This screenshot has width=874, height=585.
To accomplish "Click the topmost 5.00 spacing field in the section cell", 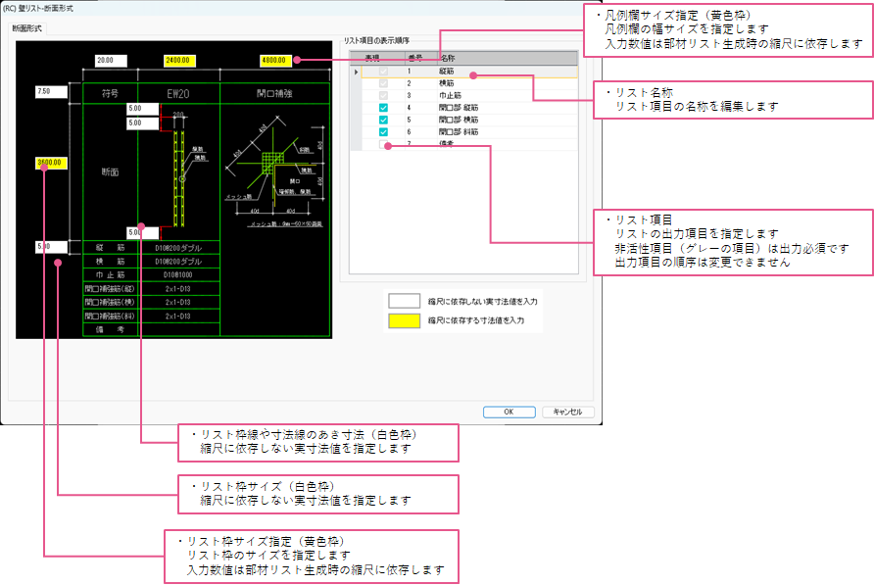I will point(143,109).
